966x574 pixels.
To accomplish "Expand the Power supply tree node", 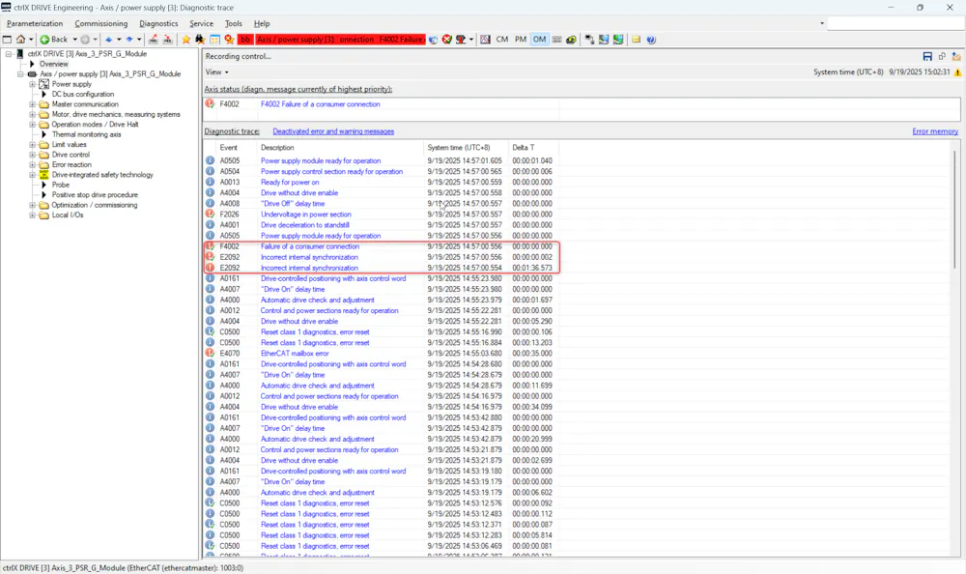I will coord(33,84).
